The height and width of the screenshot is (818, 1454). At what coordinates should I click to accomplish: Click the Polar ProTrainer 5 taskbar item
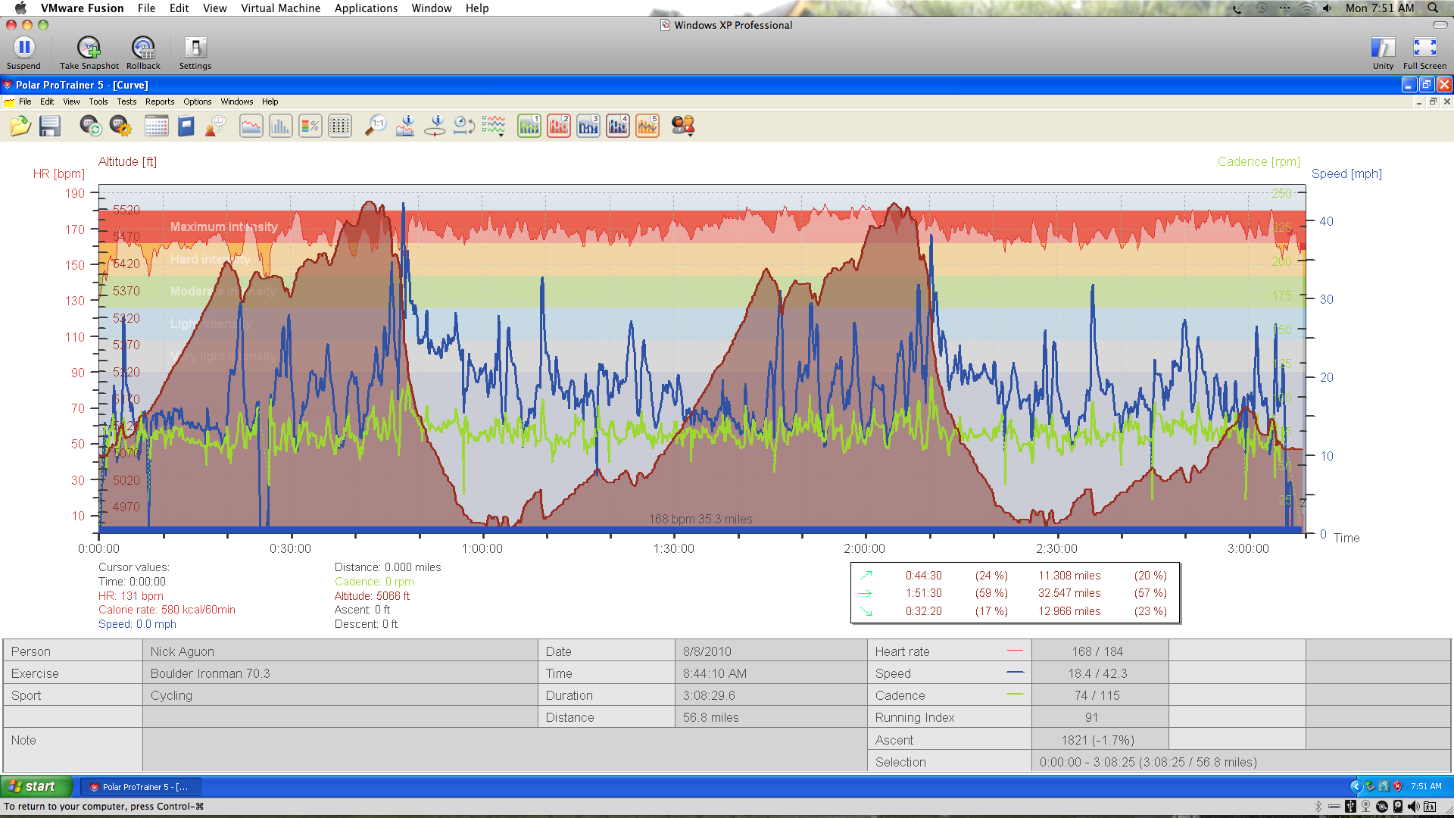[x=140, y=787]
